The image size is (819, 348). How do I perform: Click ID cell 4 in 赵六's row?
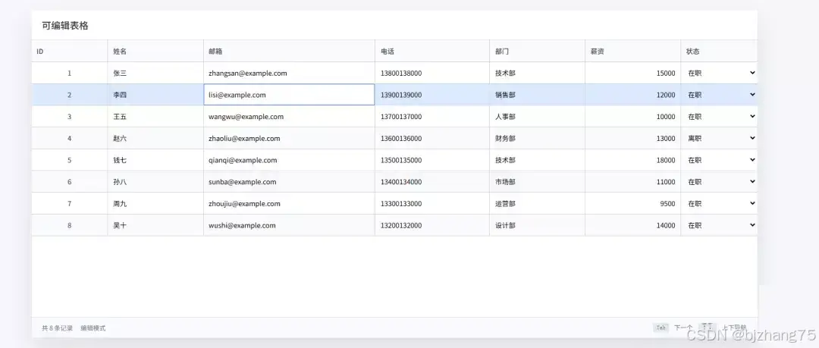tap(70, 139)
